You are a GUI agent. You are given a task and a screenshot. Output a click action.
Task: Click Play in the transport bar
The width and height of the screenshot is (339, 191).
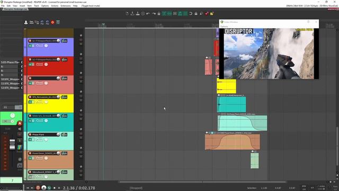click(43, 188)
